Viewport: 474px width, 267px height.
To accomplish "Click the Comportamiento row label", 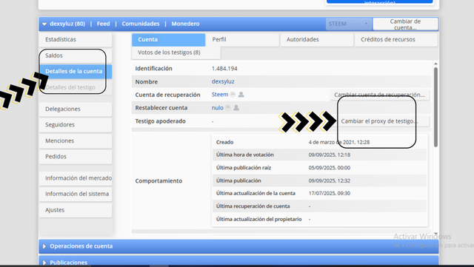I will pos(158,181).
